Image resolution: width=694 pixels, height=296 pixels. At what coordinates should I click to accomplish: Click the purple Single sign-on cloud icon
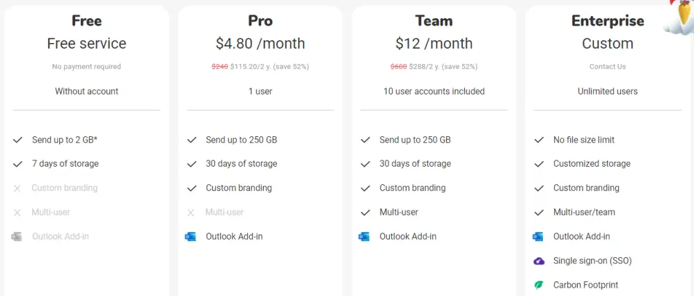tap(539, 261)
